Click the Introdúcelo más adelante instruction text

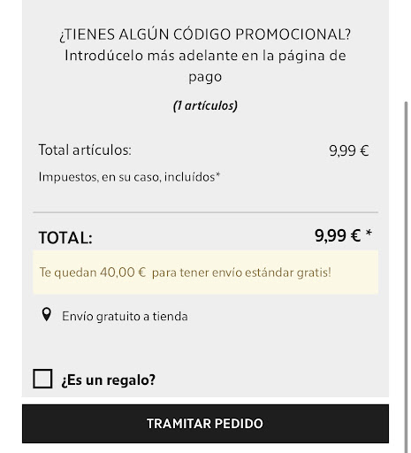tap(205, 56)
